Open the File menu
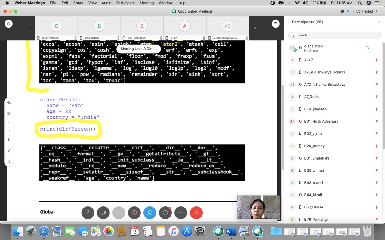 pos(53,3)
